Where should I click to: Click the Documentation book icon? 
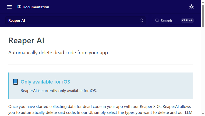(19, 7)
